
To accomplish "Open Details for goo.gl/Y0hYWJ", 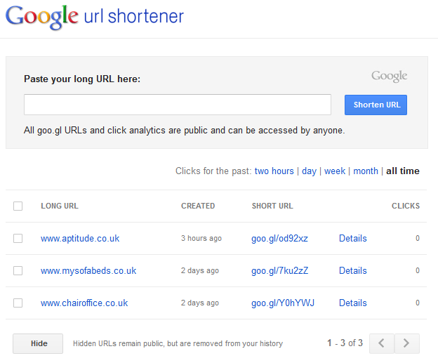I will point(353,303).
